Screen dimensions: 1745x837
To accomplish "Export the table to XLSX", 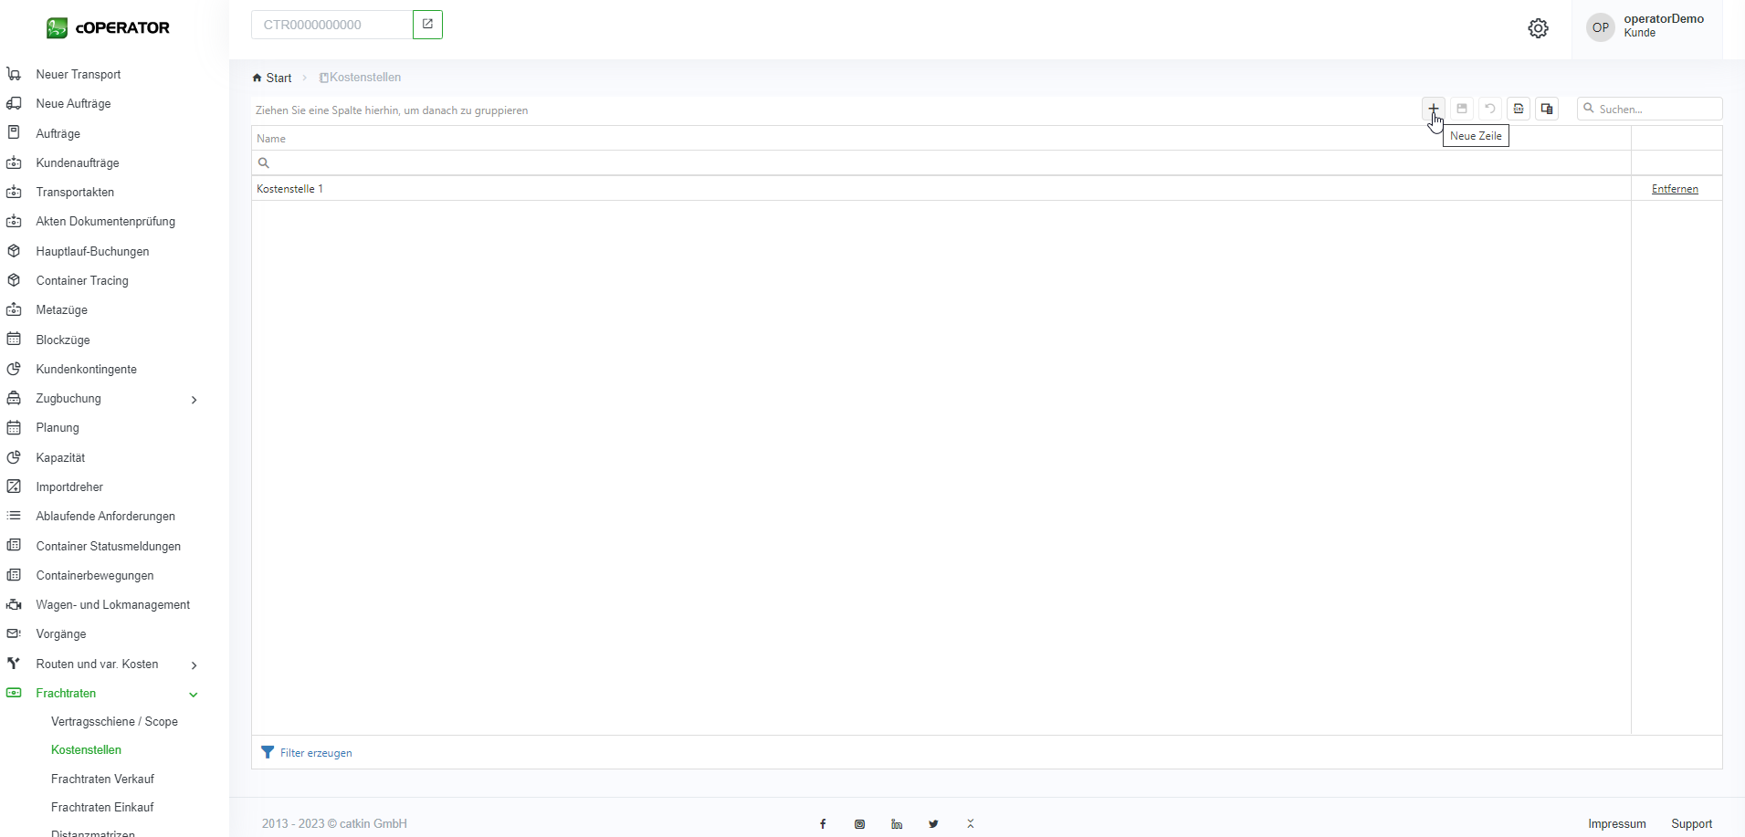I will (x=1519, y=109).
